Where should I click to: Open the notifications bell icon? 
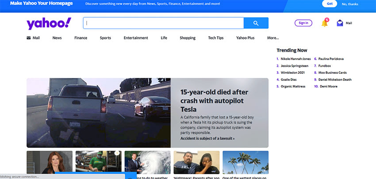tap(325, 23)
